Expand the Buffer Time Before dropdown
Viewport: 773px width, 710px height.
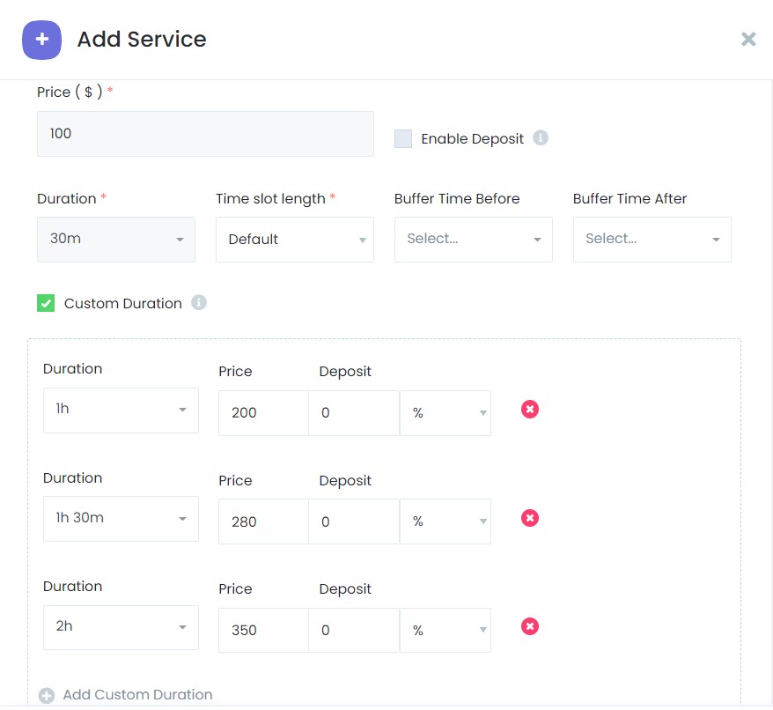474,240
